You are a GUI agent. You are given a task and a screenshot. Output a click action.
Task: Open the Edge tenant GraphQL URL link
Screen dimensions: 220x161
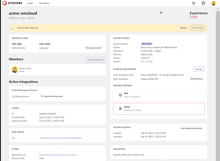click(60, 138)
